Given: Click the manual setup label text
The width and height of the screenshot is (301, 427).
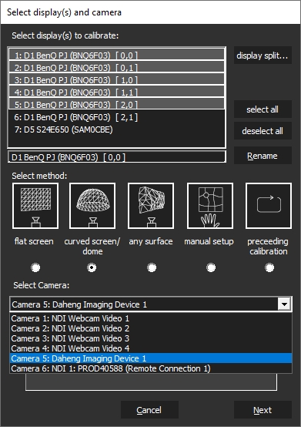Looking at the screenshot, I should (209, 241).
